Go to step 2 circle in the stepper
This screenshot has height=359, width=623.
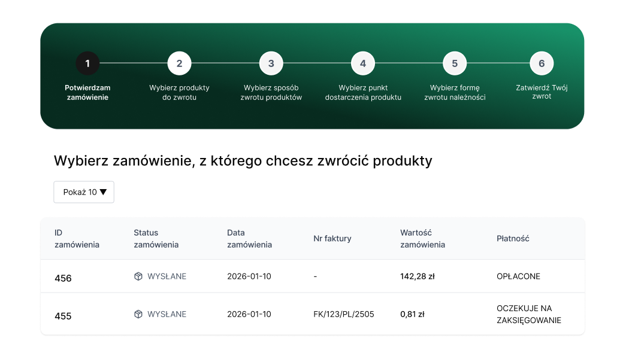pyautogui.click(x=179, y=63)
